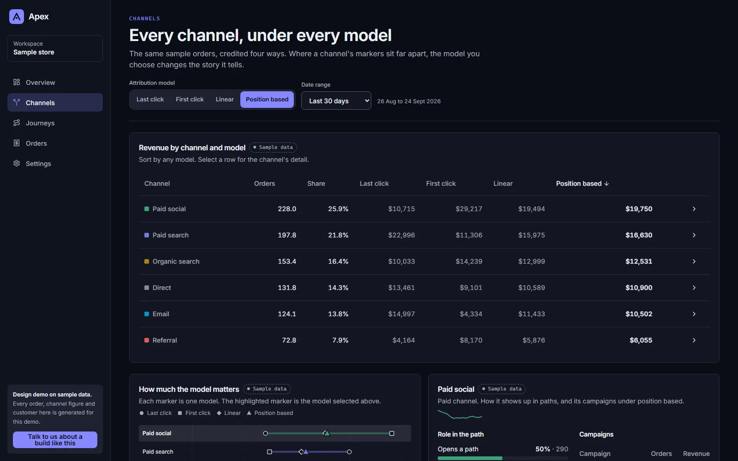Sort table by Share column header
The image size is (738, 461).
316,183
